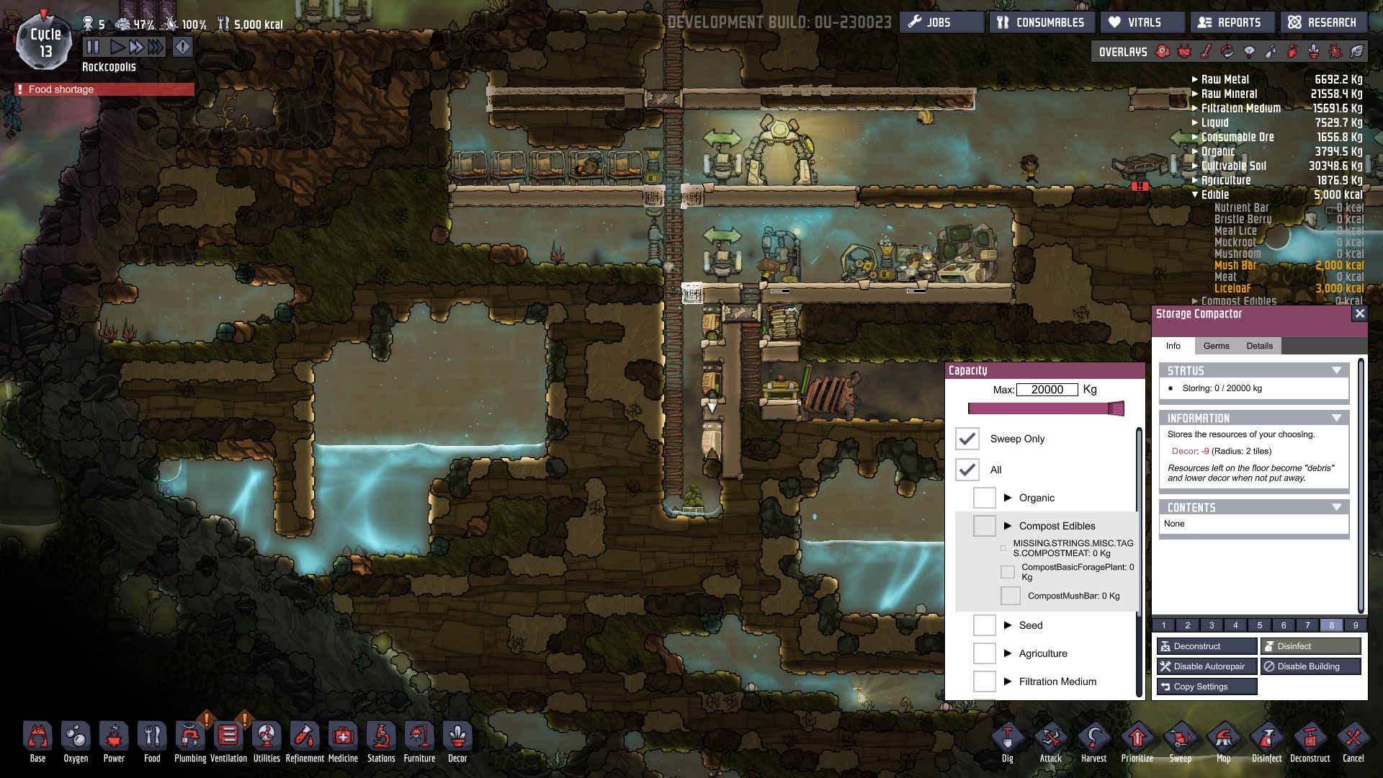
Task: Click the Copy Settings button
Action: [x=1207, y=687]
